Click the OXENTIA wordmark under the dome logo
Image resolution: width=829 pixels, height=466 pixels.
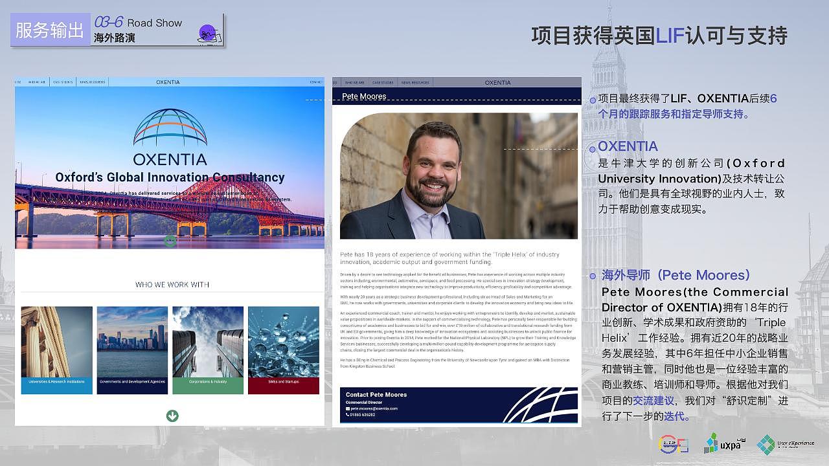[170, 159]
